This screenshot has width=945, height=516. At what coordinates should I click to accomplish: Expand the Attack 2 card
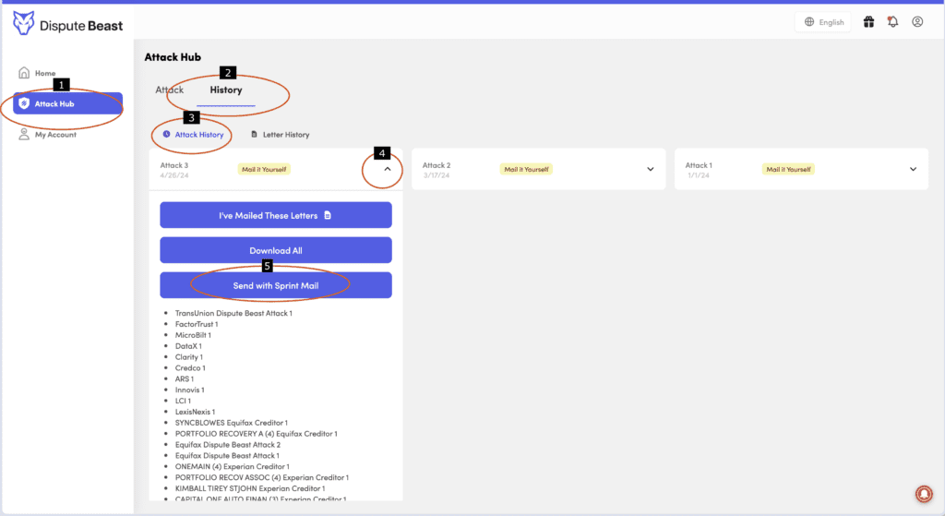[651, 169]
